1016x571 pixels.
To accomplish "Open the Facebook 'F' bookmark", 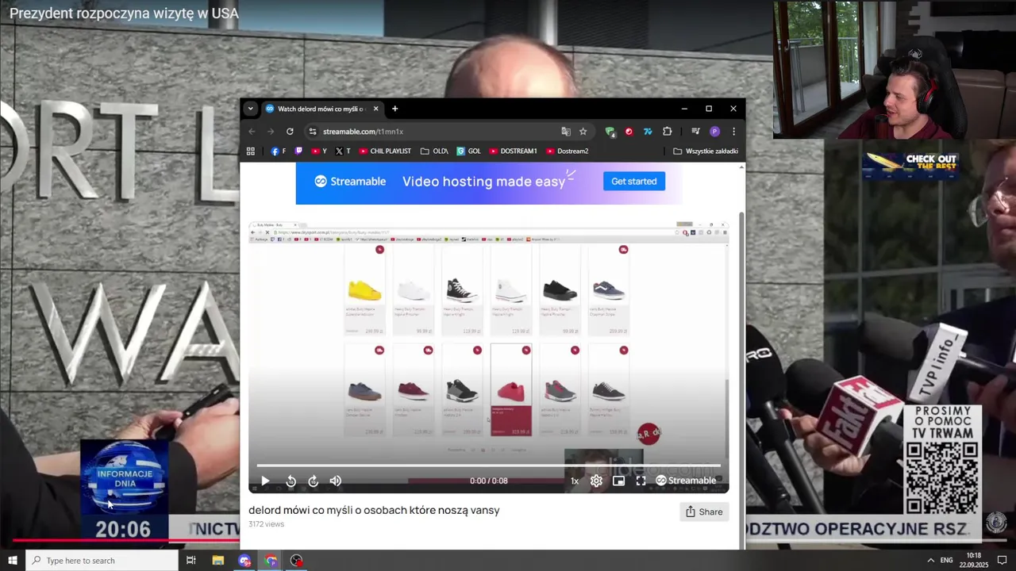I will [278, 151].
